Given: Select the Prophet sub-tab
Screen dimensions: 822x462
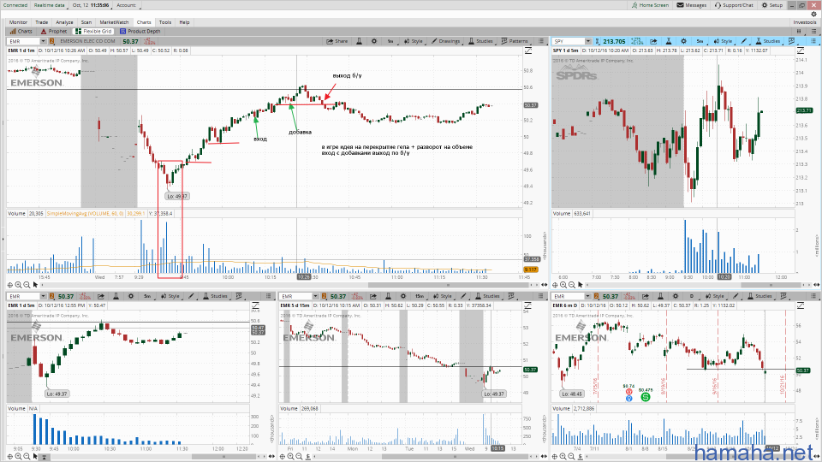Looking at the screenshot, I should pyautogui.click(x=54, y=31).
